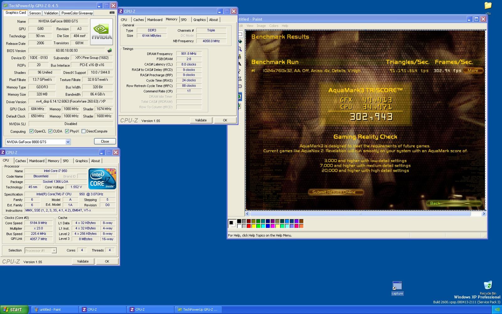Image resolution: width=502 pixels, height=314 pixels.
Task: Click the NVIDIA system tray icon
Action: pos(497,309)
